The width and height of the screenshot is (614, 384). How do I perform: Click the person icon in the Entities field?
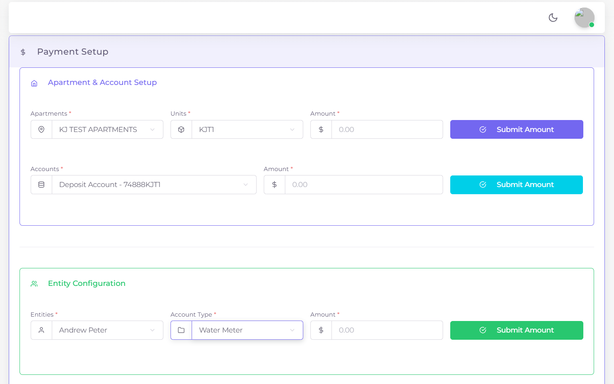tap(41, 330)
